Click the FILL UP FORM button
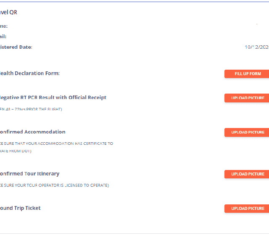 pyautogui.click(x=247, y=74)
